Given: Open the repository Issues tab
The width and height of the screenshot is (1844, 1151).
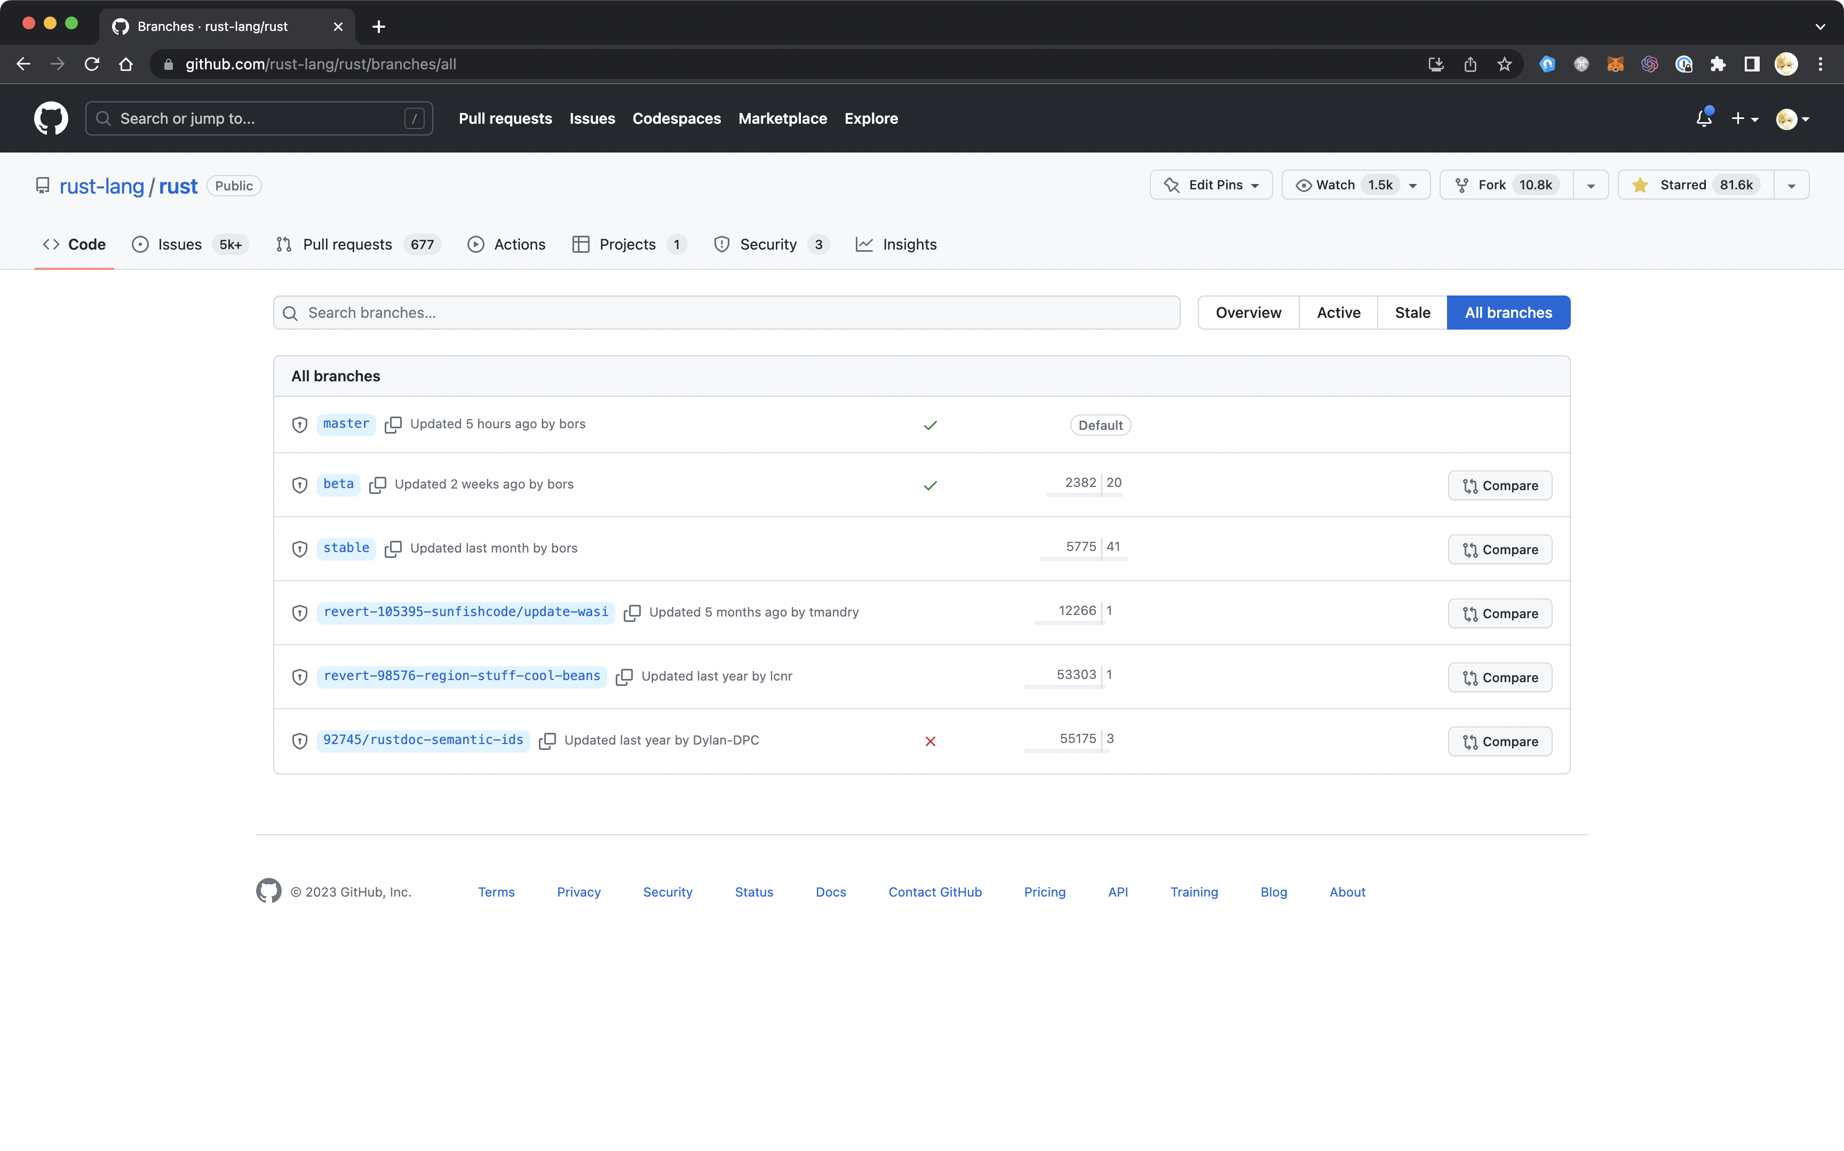Looking at the screenshot, I should click(189, 244).
